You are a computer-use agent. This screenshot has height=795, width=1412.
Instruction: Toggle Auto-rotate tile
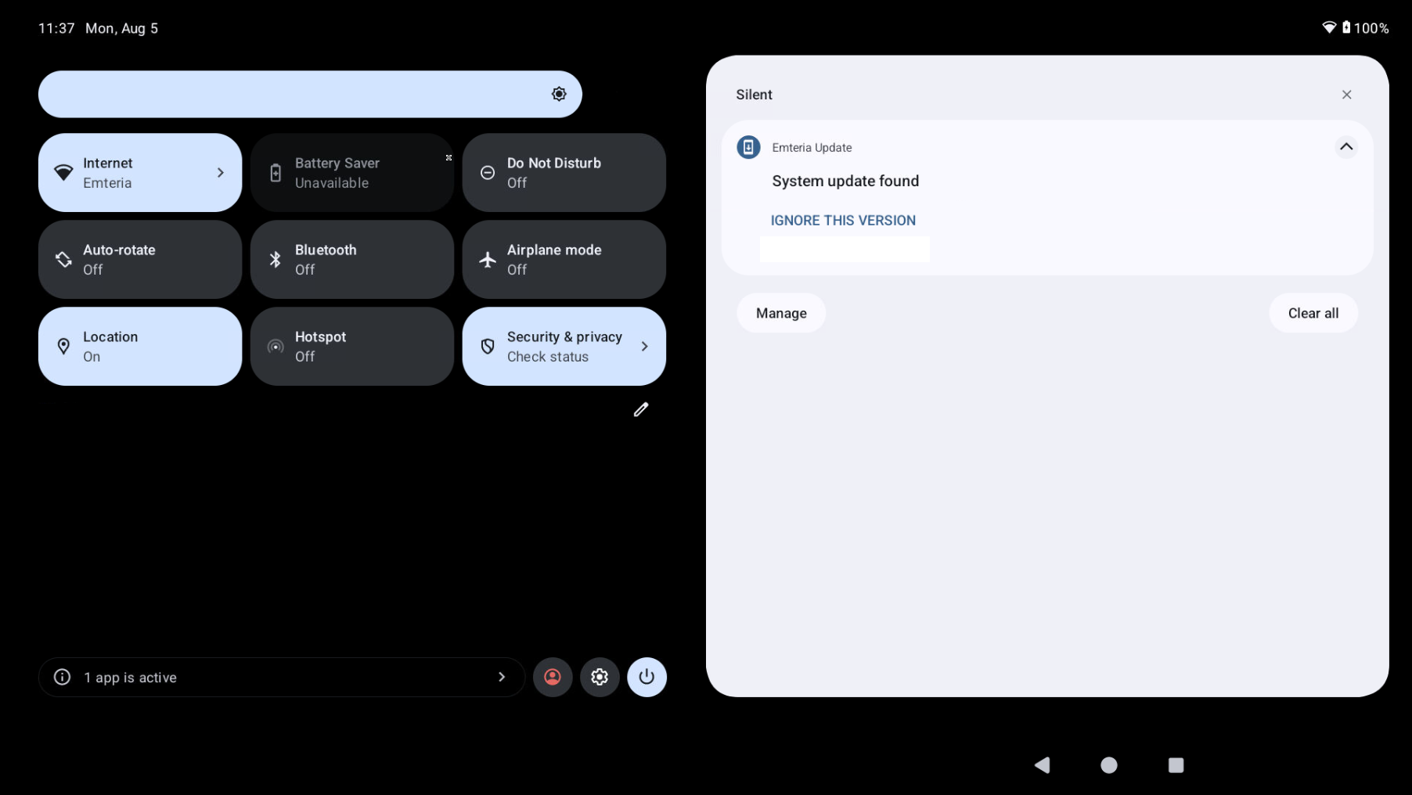pyautogui.click(x=139, y=259)
